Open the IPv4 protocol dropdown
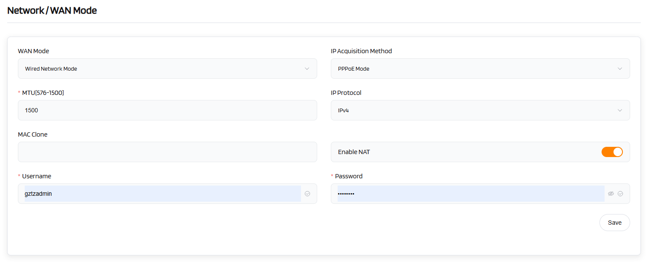The image size is (648, 263). point(473,110)
